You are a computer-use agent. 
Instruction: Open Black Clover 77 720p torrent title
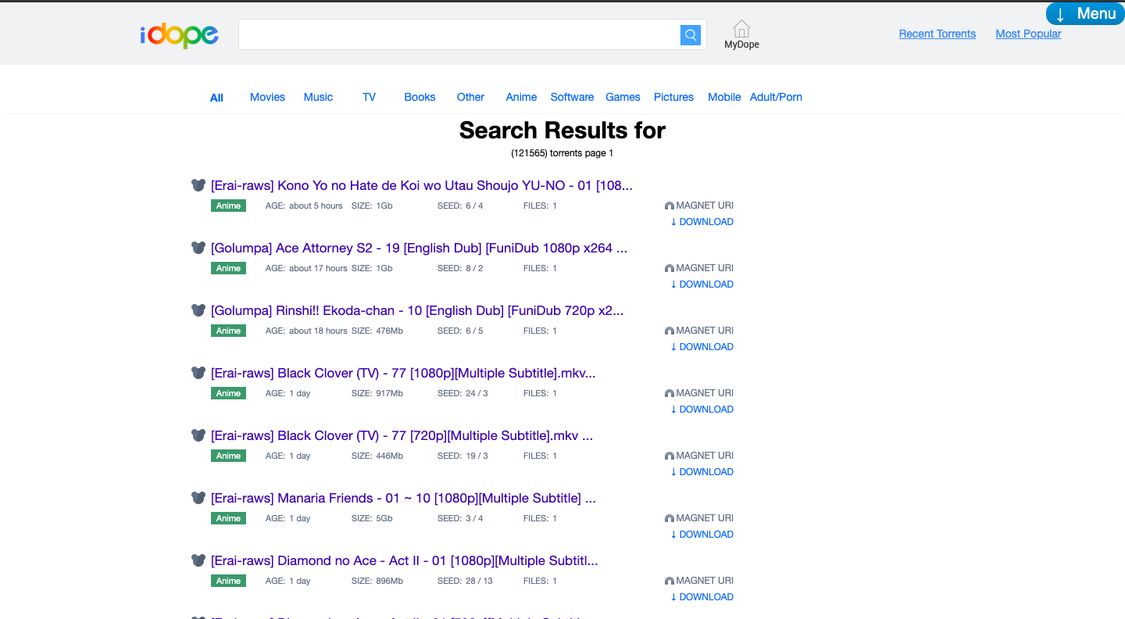402,435
